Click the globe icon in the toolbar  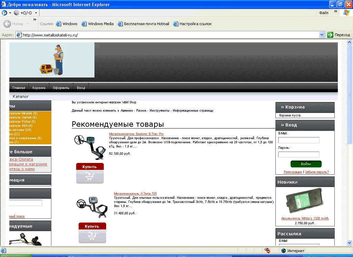tap(16, 13)
